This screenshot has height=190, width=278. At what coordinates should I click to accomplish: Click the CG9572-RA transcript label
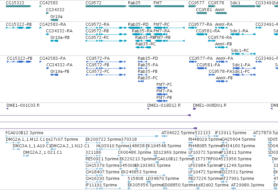pos(98,24)
